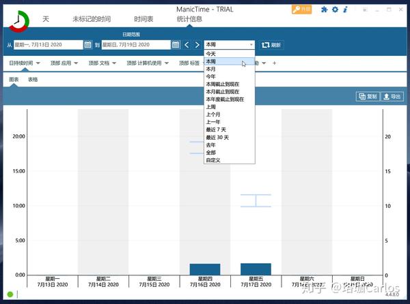The height and width of the screenshot is (304, 410).
Task: Select 本年度截止到现在 option
Action: point(230,100)
